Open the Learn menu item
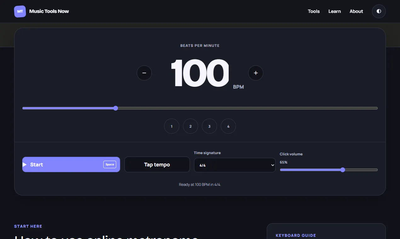This screenshot has width=400, height=239. coord(334,11)
